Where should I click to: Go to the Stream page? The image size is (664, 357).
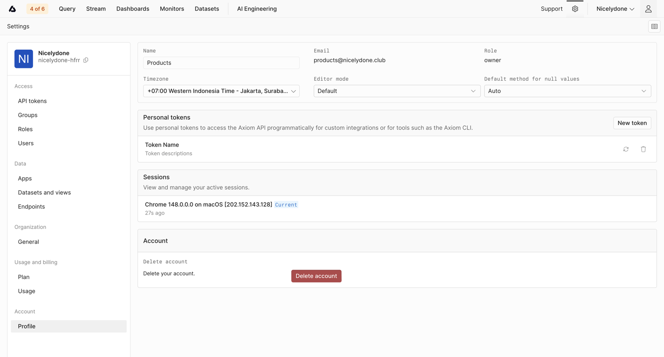coord(96,9)
